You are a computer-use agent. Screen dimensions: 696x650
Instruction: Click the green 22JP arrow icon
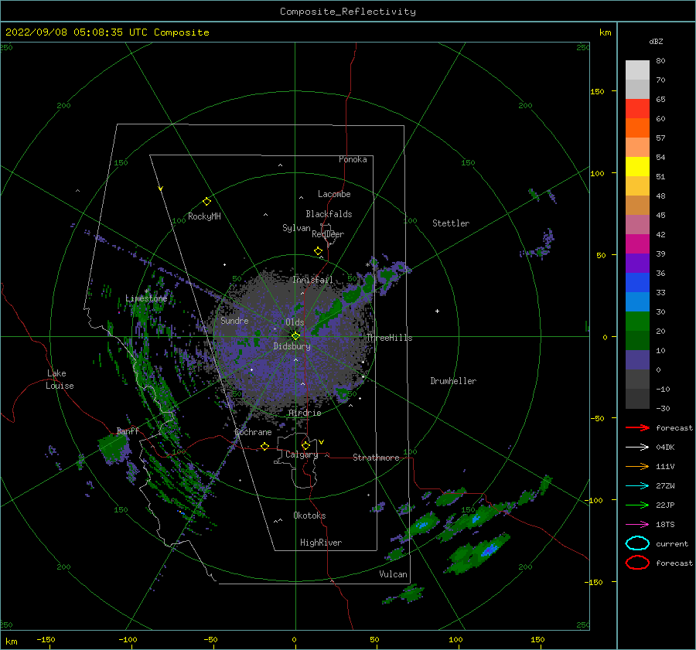(x=637, y=505)
